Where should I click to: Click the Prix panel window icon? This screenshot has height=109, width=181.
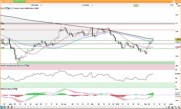pos(7,8)
